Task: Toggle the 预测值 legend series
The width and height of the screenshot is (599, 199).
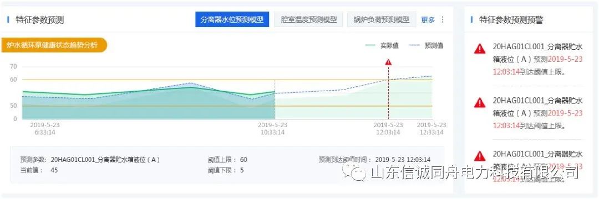Action: (426, 46)
